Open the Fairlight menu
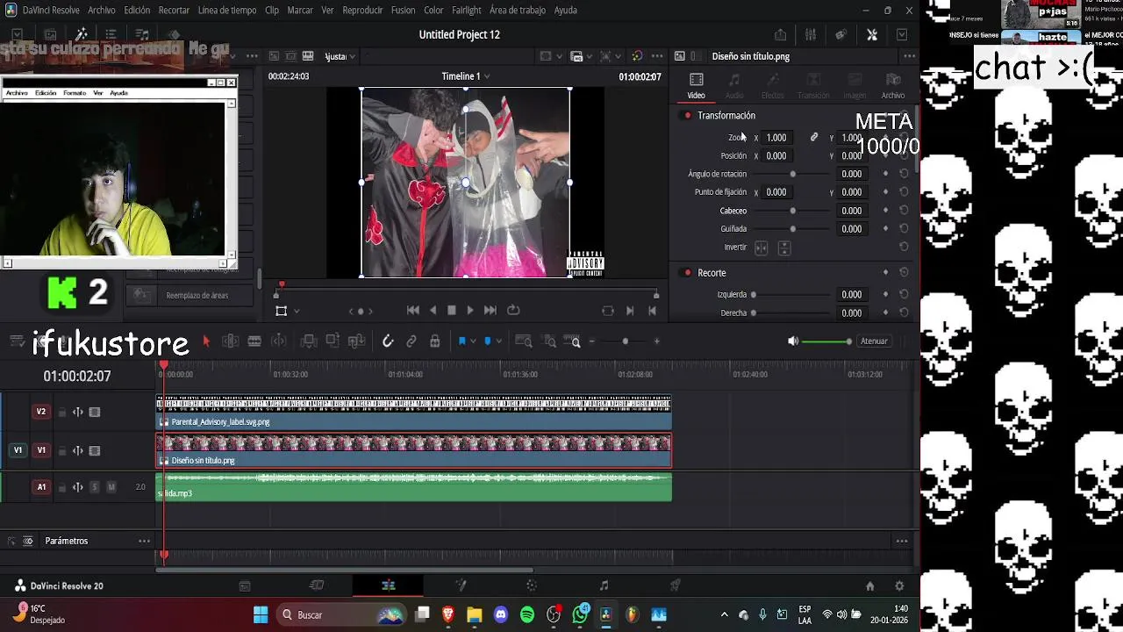Viewport: 1123px width, 632px height. coord(467,11)
